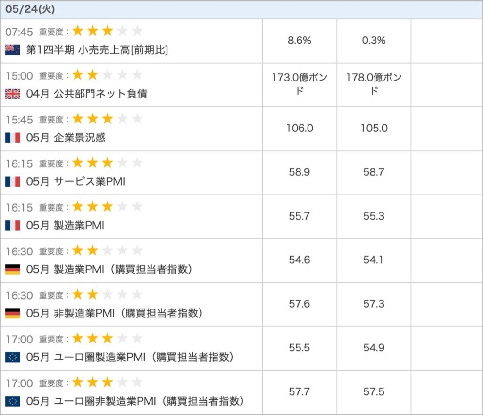Image resolution: width=483 pixels, height=415 pixels.
Task: Click the 55.5 value cell
Action: 300,348
